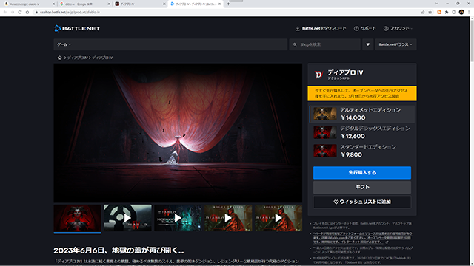Open the wishlist heart icon in navbar
474x266 pixels.
pos(367,44)
